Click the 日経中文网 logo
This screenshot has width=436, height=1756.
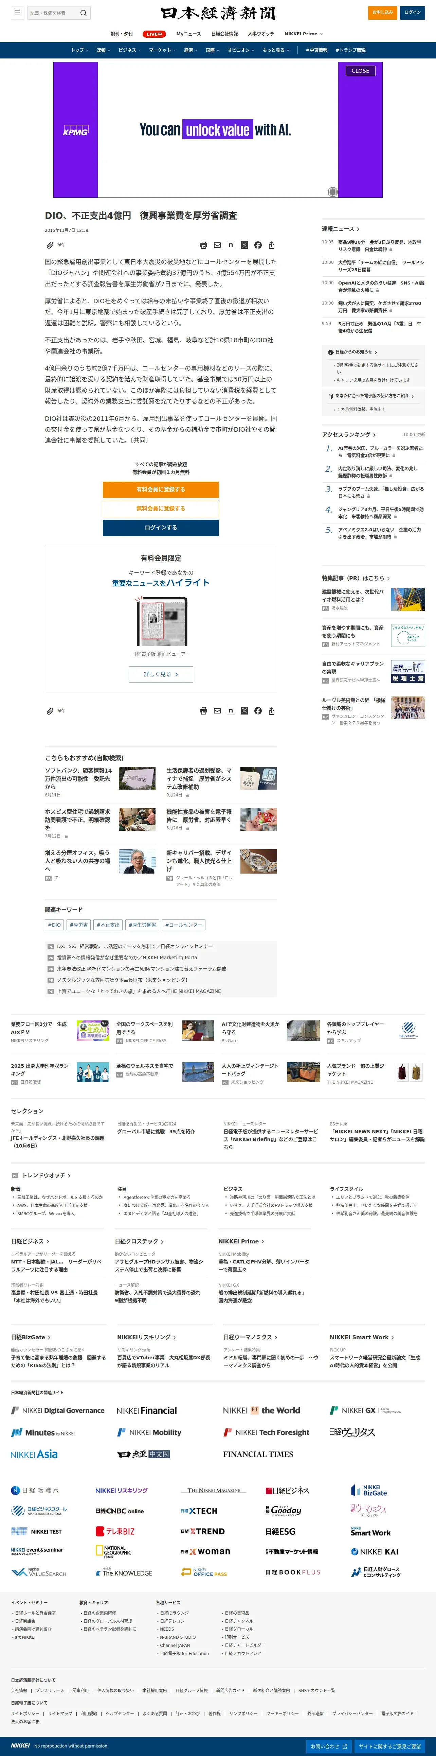click(143, 1454)
